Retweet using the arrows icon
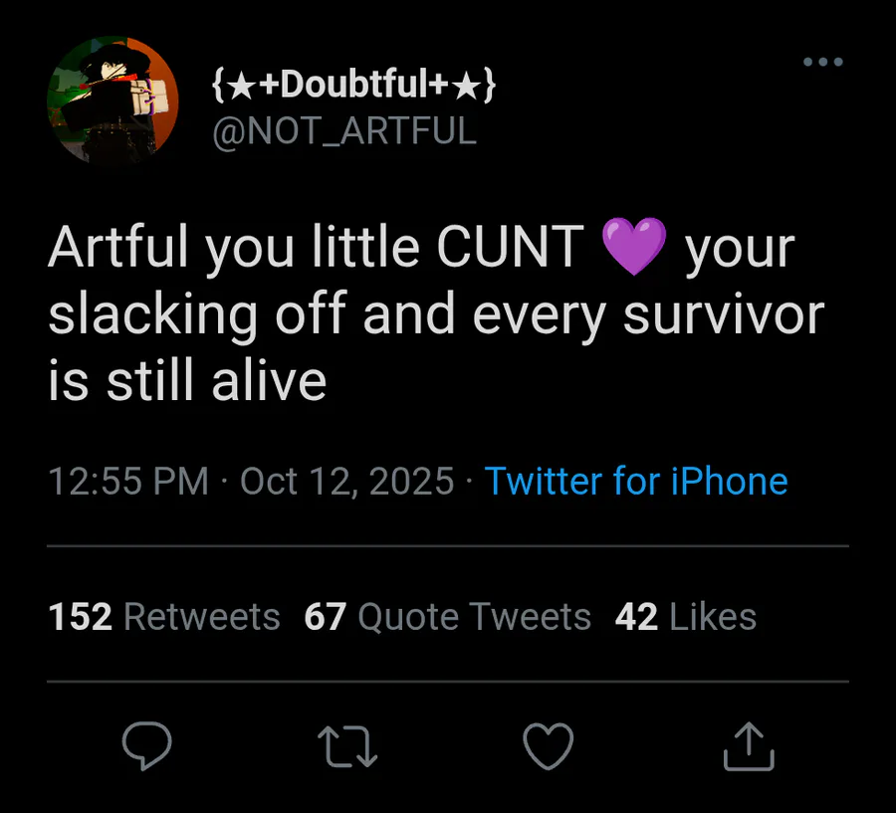Image resolution: width=896 pixels, height=813 pixels. point(348,745)
